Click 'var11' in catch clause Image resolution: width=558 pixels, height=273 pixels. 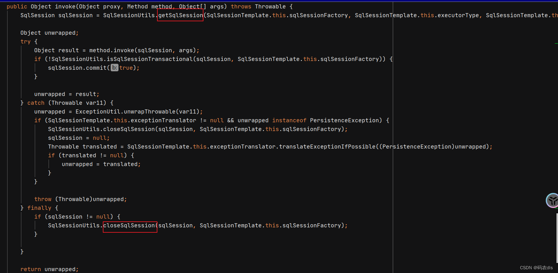(x=94, y=103)
